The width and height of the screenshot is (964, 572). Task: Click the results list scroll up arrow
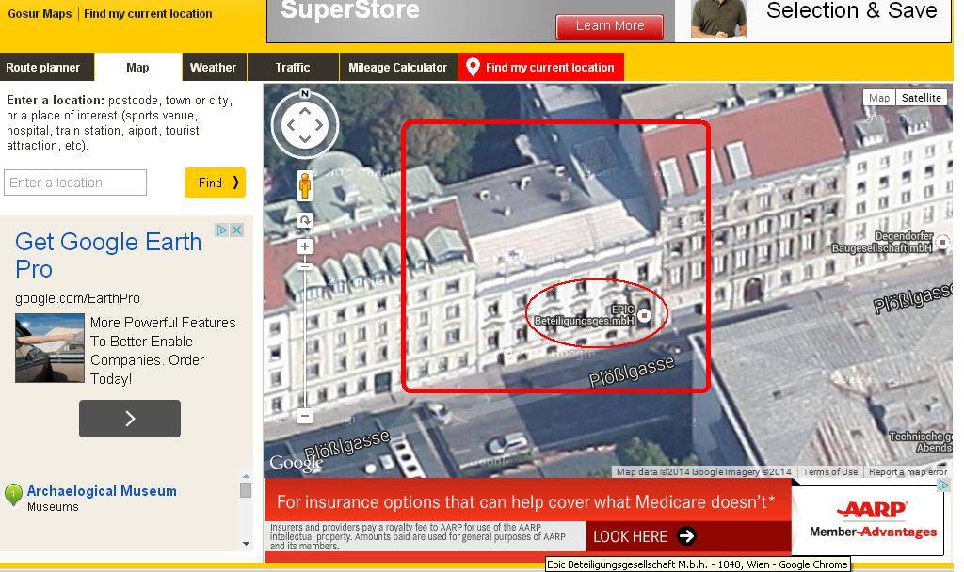(246, 476)
